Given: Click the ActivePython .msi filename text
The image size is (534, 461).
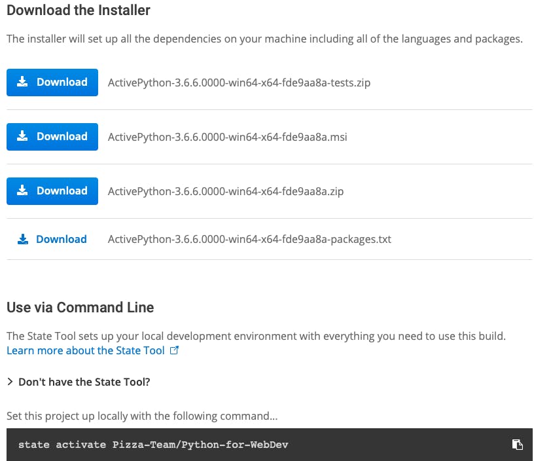Looking at the screenshot, I should tap(227, 137).
